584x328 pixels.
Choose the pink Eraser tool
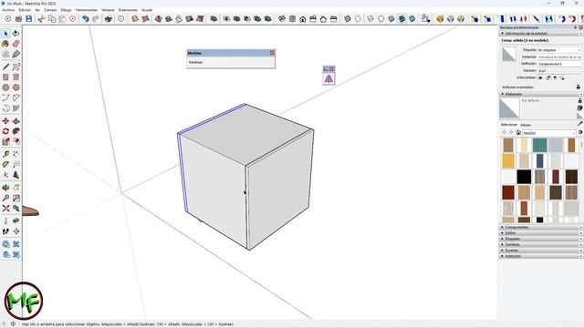pos(16,44)
